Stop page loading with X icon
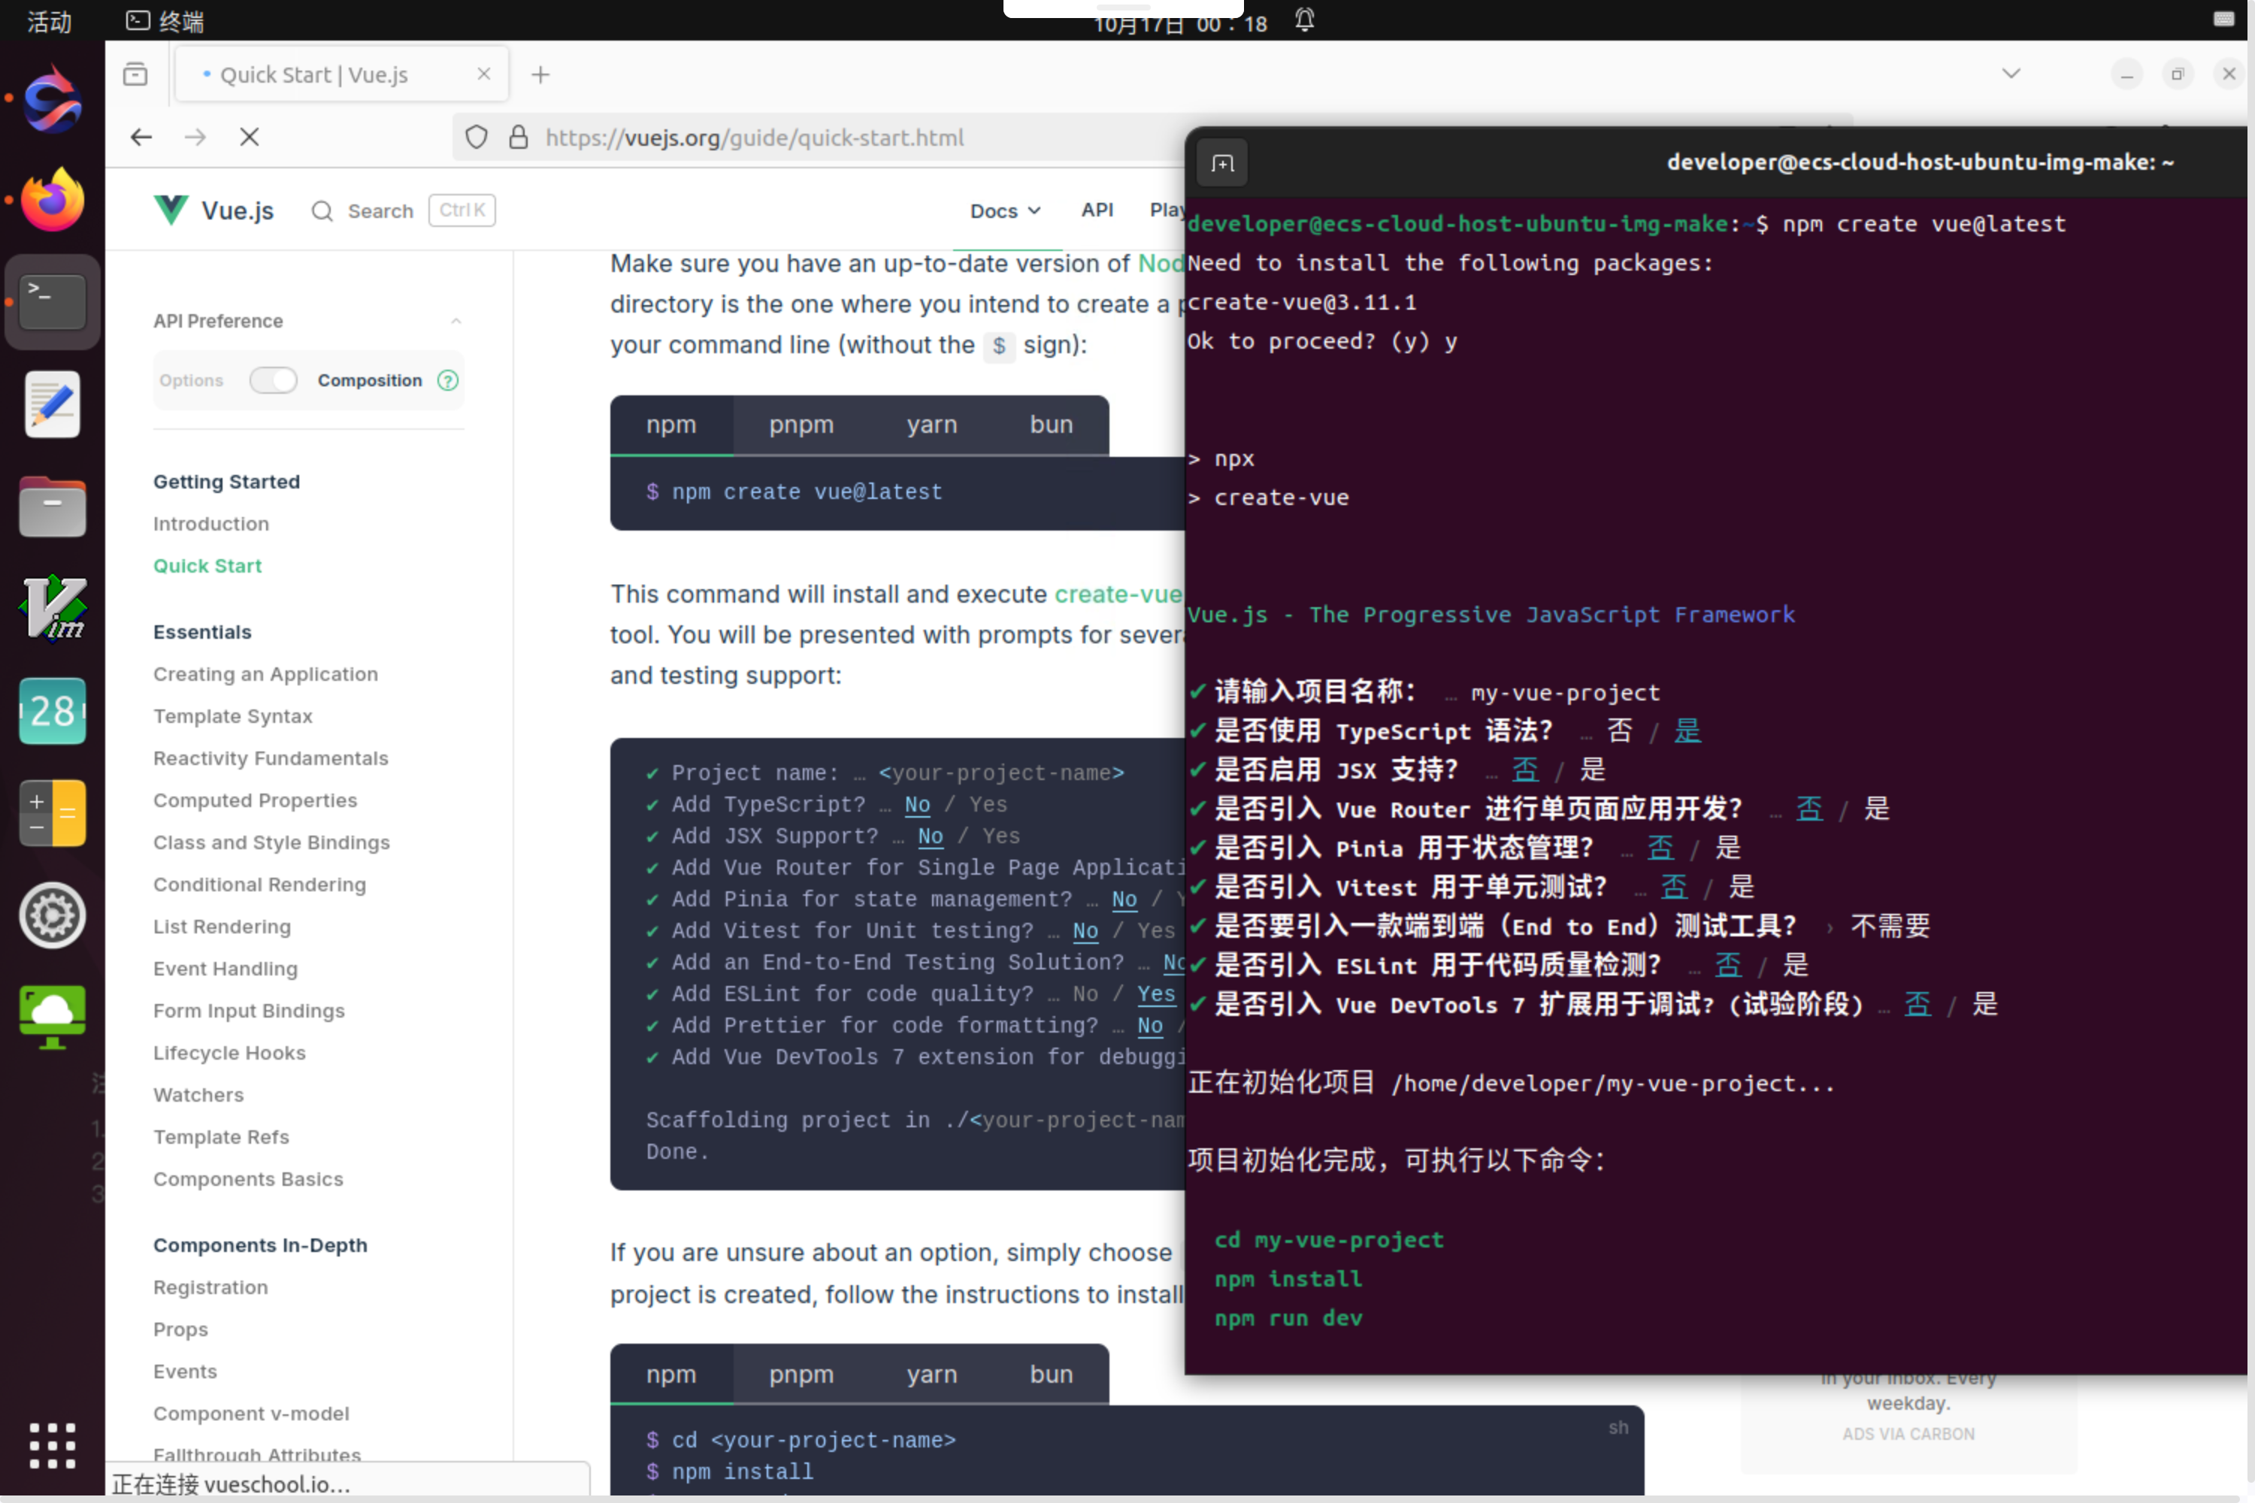The width and height of the screenshot is (2255, 1503). [x=250, y=137]
